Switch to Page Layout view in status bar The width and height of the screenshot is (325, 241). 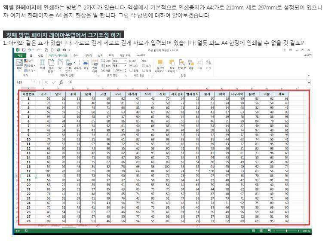click(x=261, y=231)
